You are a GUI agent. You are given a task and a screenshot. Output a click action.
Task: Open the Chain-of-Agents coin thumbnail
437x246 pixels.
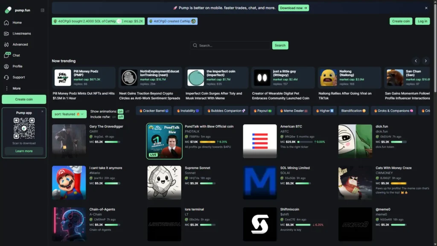pos(69,224)
